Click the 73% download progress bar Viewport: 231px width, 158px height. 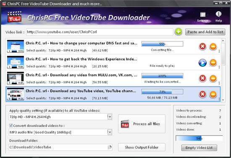point(163,92)
